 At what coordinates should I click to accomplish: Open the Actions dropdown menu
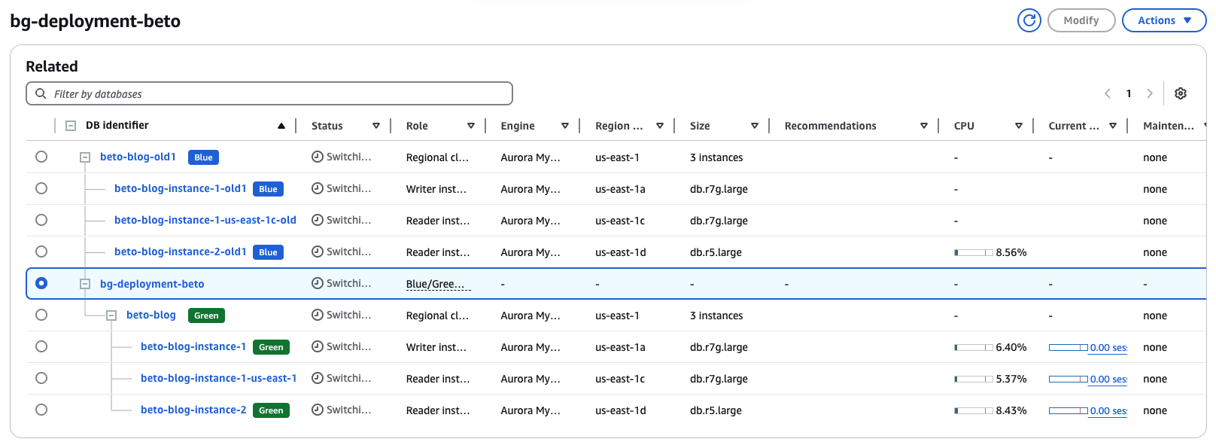tap(1163, 20)
